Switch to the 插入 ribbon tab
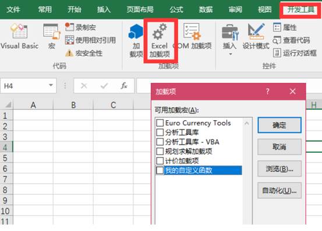 (104, 9)
